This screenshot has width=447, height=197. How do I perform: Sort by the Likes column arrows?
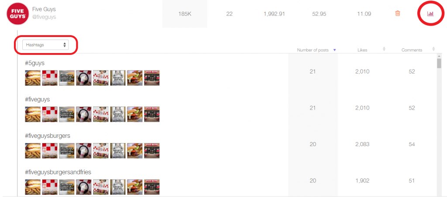pos(384,49)
